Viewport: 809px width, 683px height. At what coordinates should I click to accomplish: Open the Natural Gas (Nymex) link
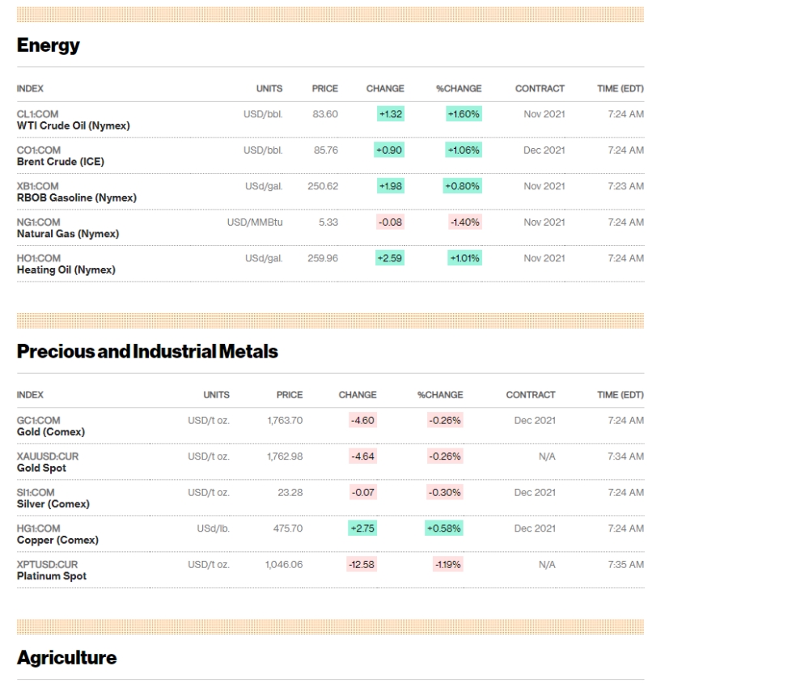68,234
